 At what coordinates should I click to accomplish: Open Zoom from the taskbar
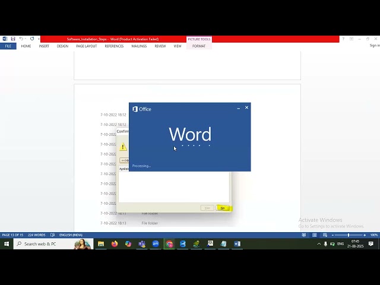pos(156,244)
